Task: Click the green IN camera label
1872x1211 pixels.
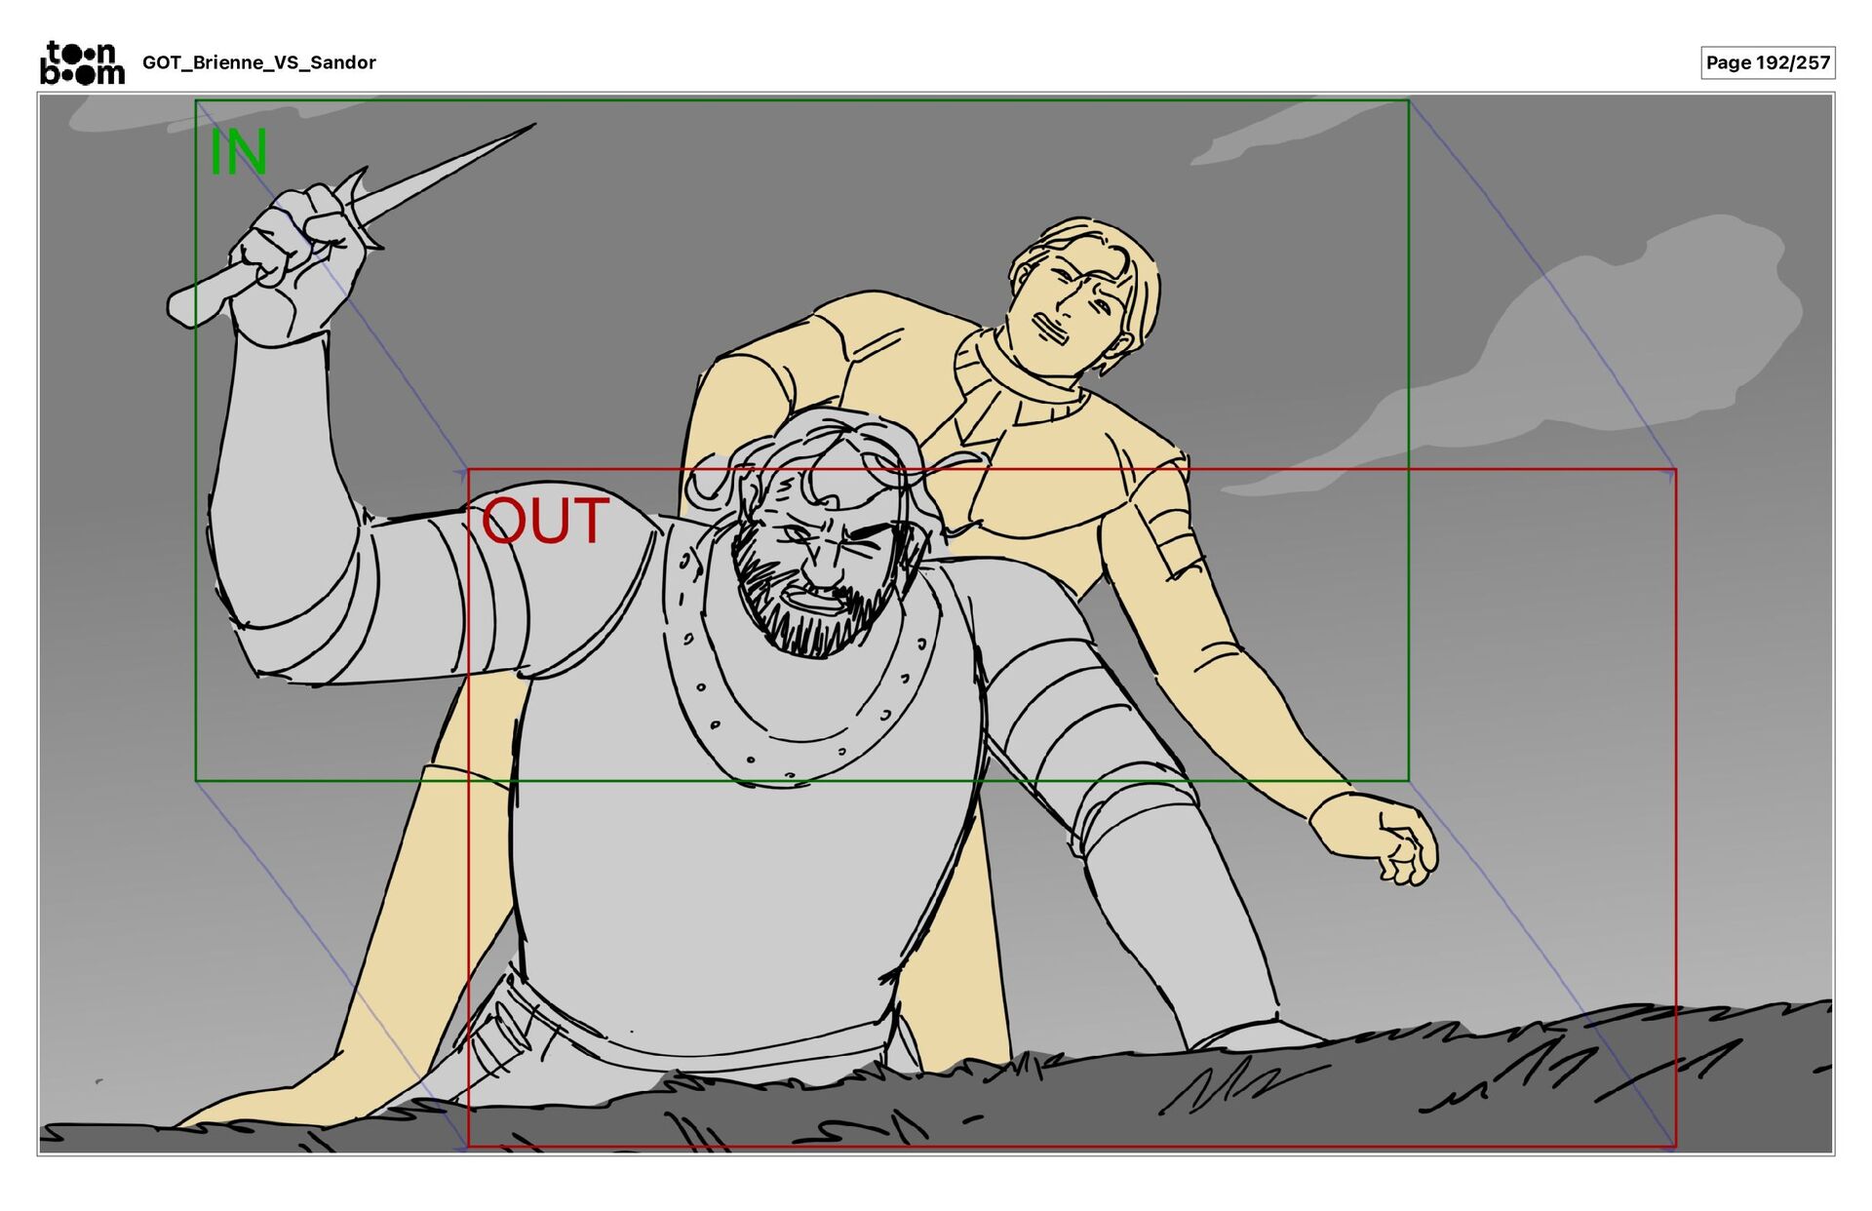Action: point(238,153)
